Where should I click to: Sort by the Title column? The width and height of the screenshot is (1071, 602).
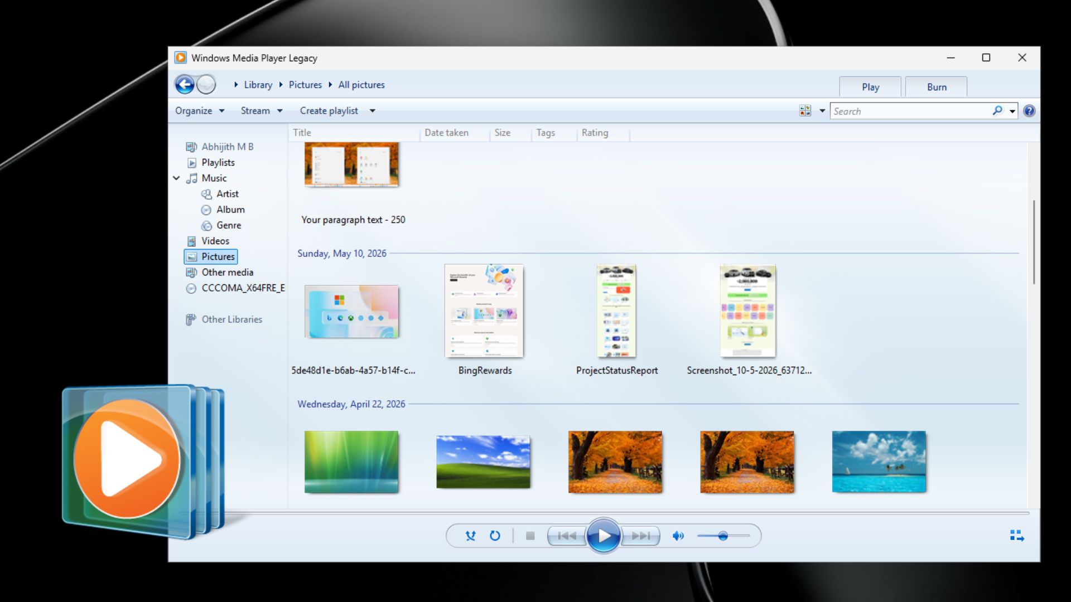pyautogui.click(x=354, y=133)
